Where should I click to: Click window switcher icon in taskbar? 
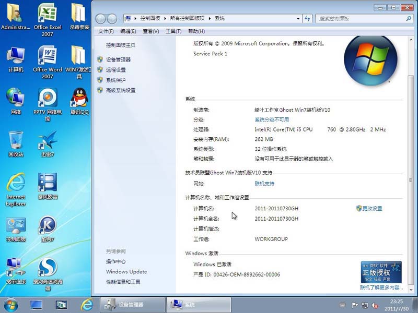click(x=61, y=305)
